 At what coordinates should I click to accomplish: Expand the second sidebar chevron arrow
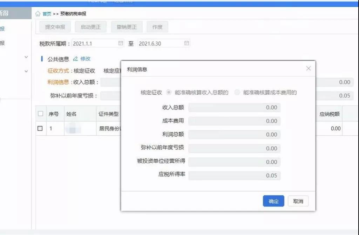[x=26, y=72]
